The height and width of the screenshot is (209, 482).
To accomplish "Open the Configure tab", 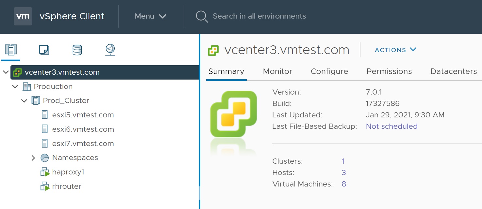I will pyautogui.click(x=329, y=71).
